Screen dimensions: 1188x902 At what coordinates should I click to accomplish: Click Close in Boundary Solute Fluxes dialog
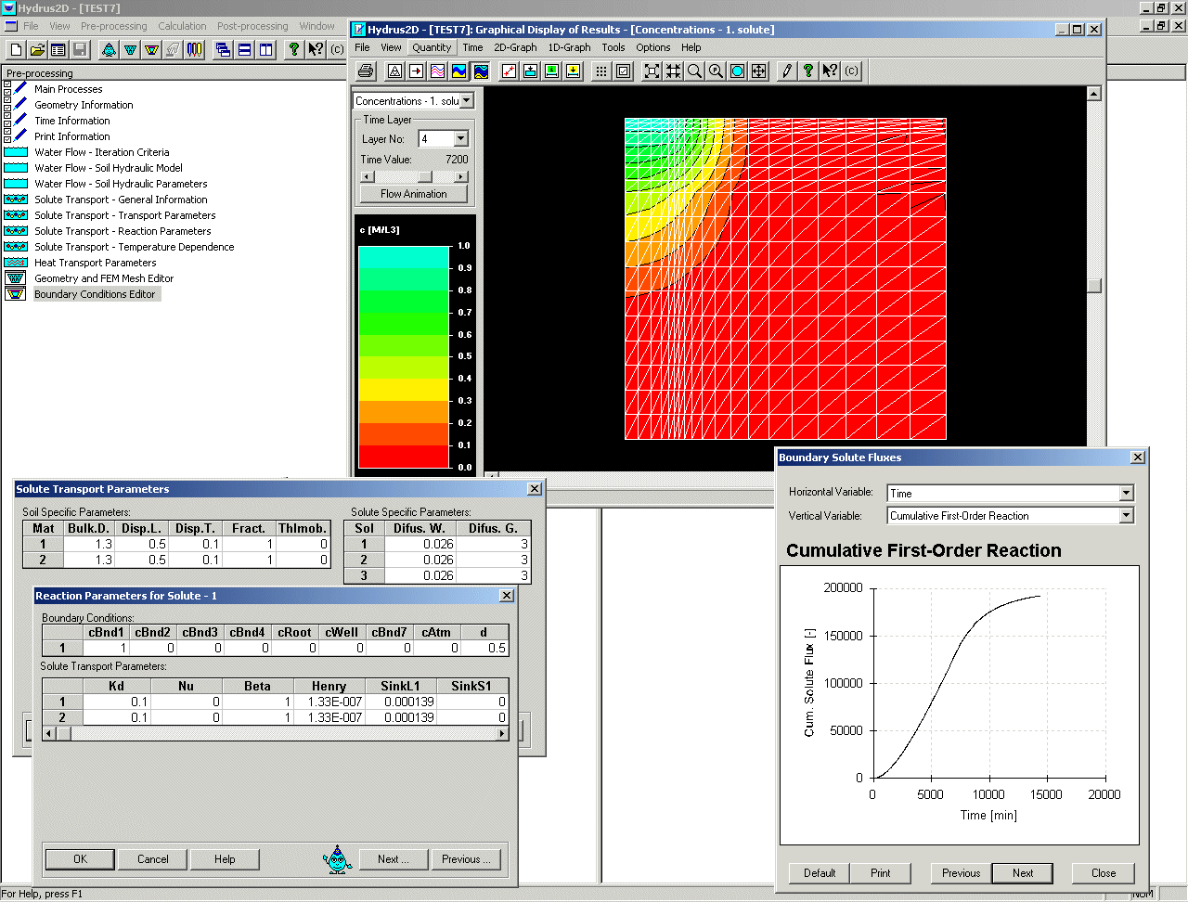pyautogui.click(x=1104, y=873)
